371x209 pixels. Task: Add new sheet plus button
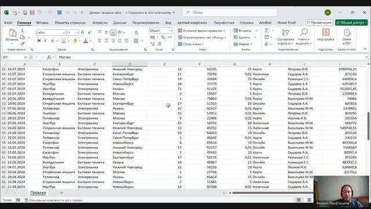(61, 193)
